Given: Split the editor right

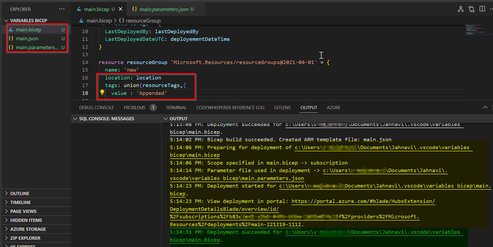Looking at the screenshot, I should click(482, 9).
